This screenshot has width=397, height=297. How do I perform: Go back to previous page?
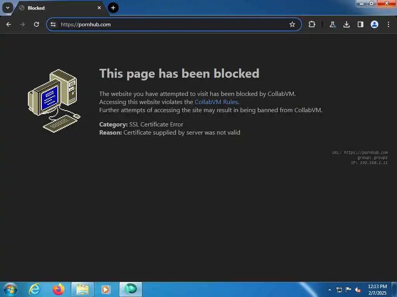[9, 24]
